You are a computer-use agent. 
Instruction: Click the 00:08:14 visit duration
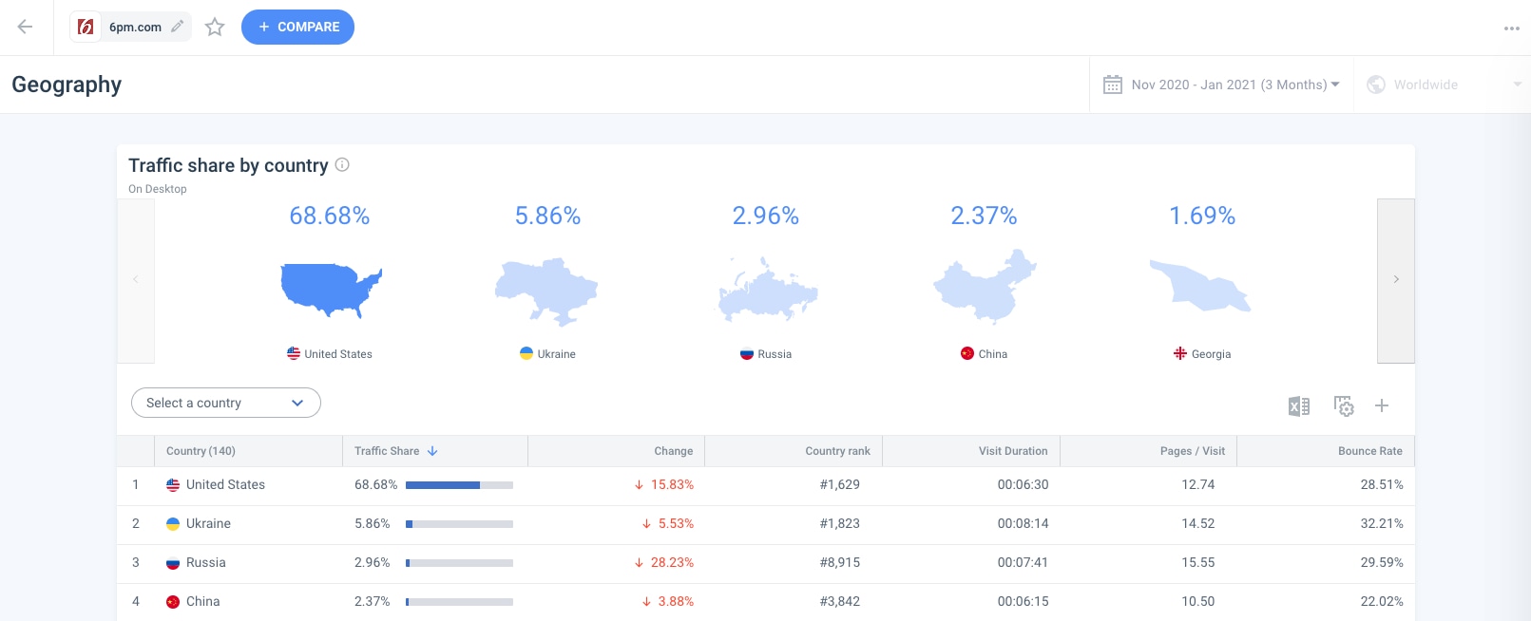tap(1024, 523)
